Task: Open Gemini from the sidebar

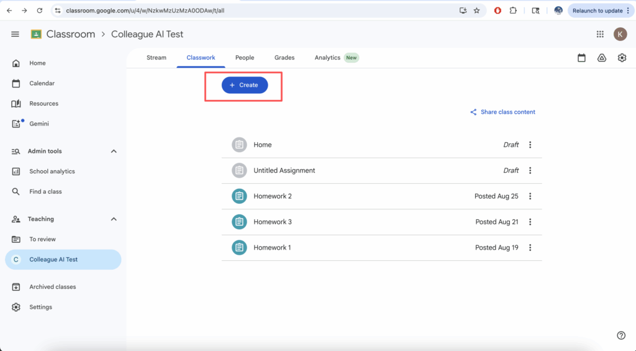Action: click(x=39, y=124)
